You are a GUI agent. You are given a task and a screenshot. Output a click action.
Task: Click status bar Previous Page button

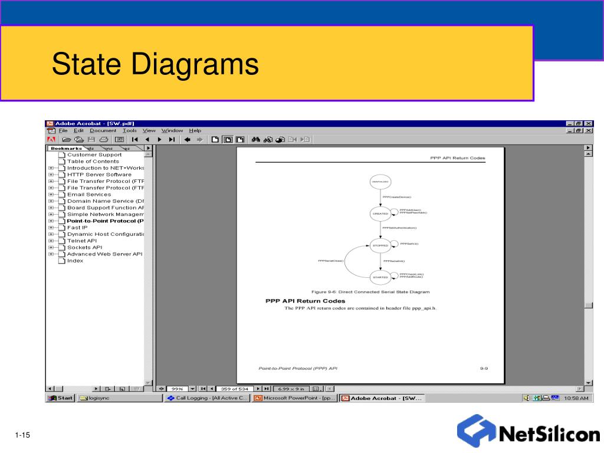pyautogui.click(x=211, y=389)
